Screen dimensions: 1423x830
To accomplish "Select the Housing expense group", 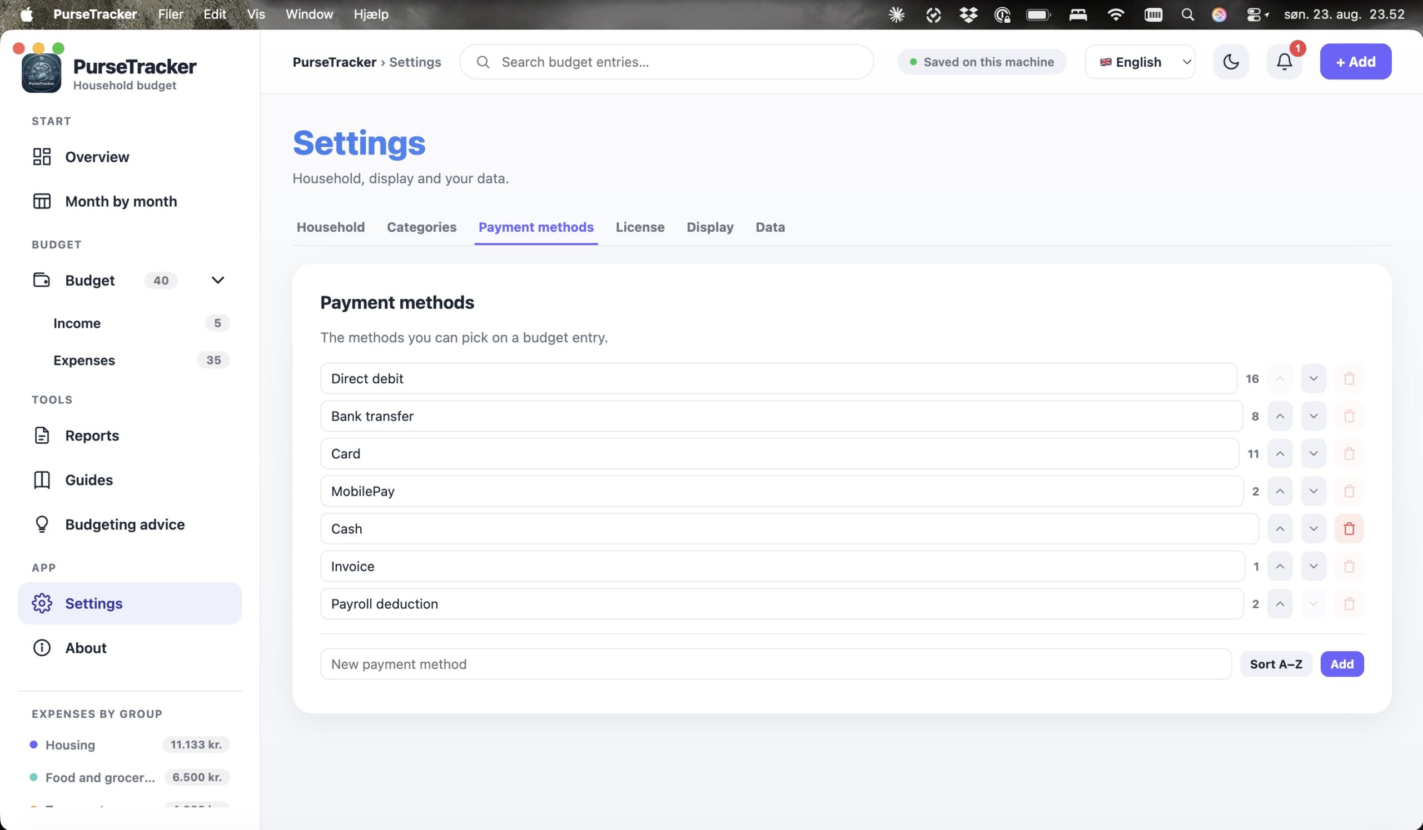I will point(130,745).
